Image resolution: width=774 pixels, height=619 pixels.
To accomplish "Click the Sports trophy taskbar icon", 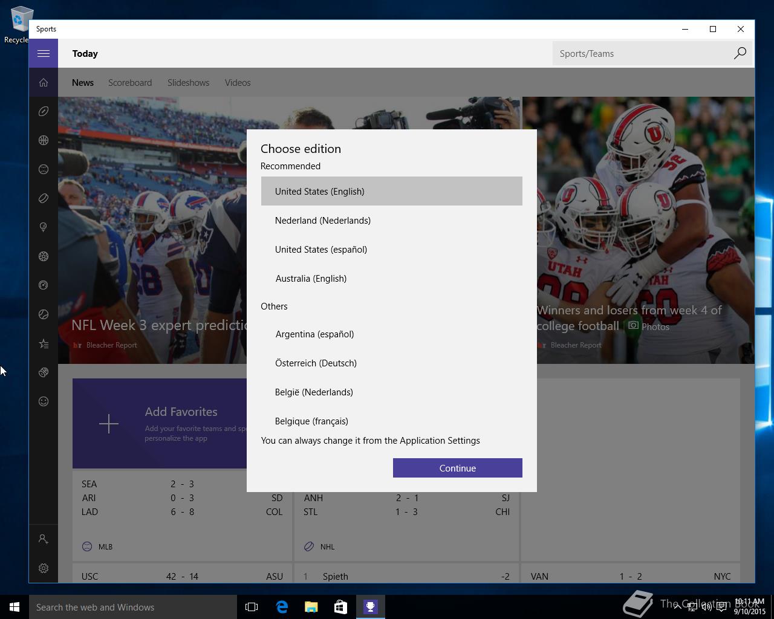I will (371, 607).
